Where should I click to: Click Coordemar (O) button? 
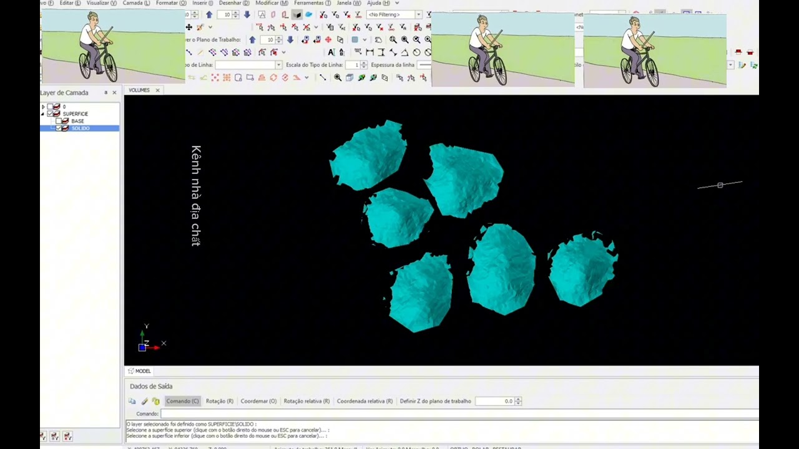click(258, 401)
